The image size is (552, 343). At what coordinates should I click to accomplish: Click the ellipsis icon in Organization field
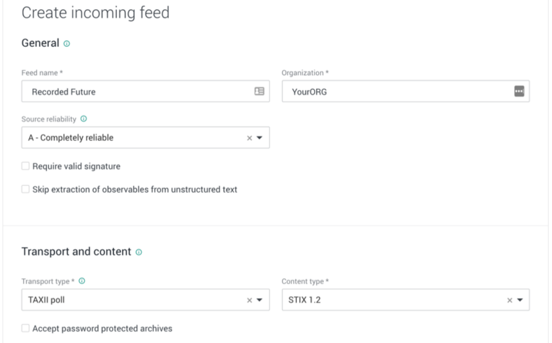(x=519, y=91)
